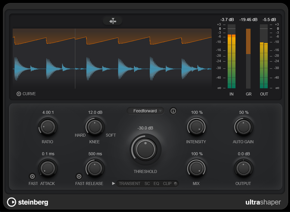The image size is (290, 212).
Task: Toggle the CLIP enable LED
Action: pyautogui.click(x=175, y=183)
